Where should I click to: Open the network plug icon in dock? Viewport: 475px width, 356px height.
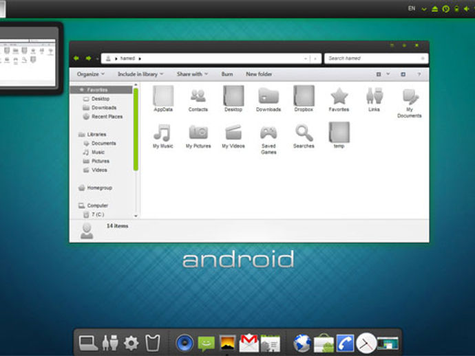(x=110, y=344)
